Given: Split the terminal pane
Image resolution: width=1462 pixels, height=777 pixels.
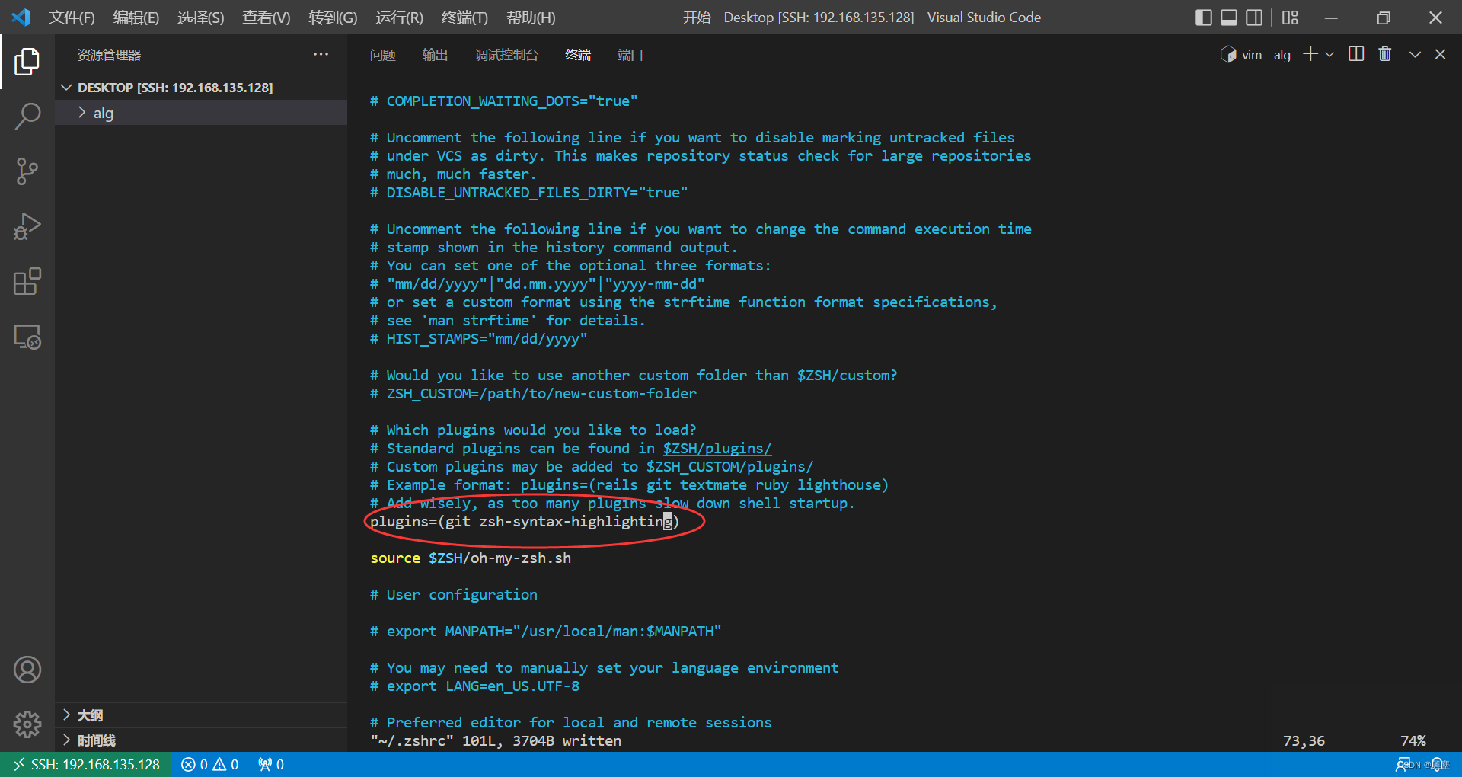Looking at the screenshot, I should coord(1356,54).
